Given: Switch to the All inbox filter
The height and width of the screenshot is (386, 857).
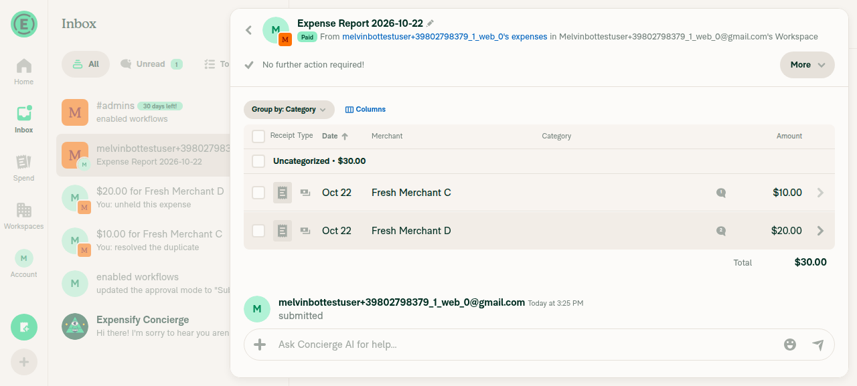Looking at the screenshot, I should (x=86, y=64).
